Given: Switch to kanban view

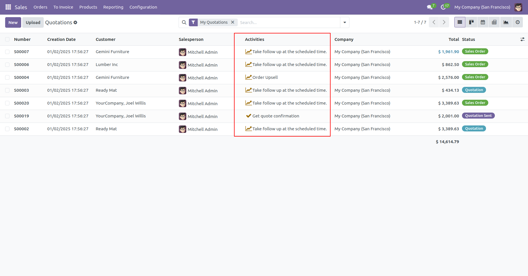Looking at the screenshot, I should (471, 22).
